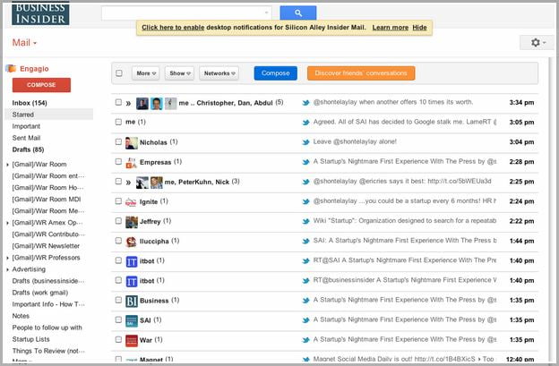This screenshot has height=366, width=559.
Task: Open the 'People to follow up with' label
Action: [x=47, y=328]
